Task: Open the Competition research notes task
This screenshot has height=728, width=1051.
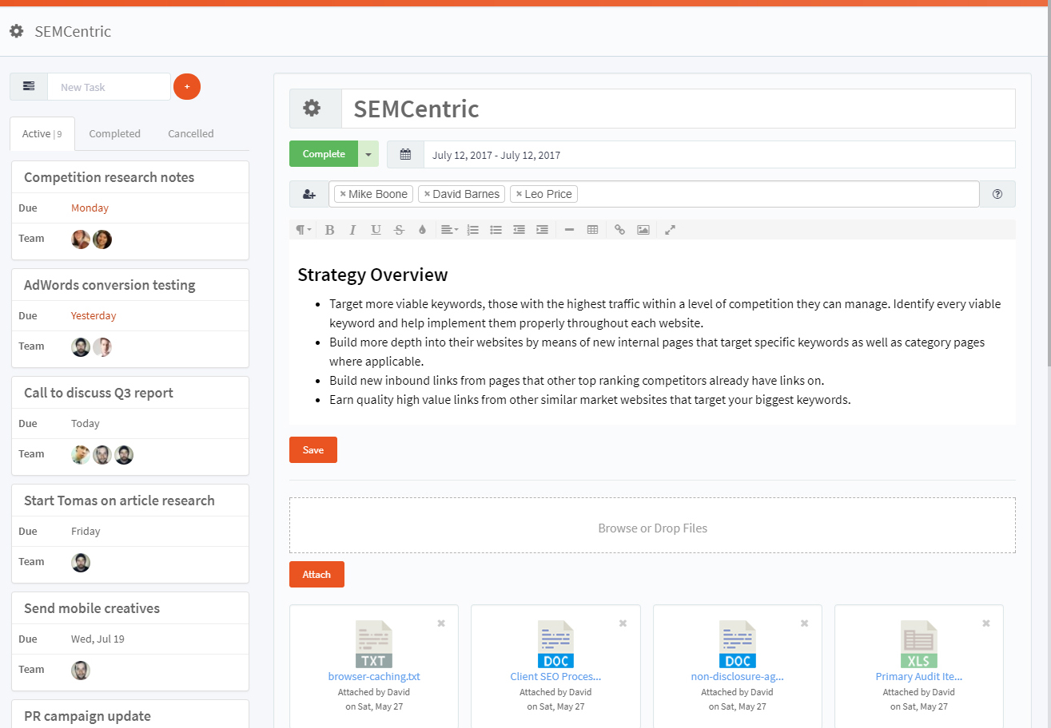Action: coord(109,177)
